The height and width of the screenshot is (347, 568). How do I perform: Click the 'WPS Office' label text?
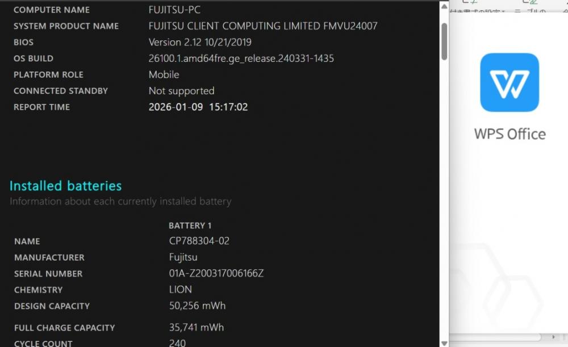click(x=509, y=134)
